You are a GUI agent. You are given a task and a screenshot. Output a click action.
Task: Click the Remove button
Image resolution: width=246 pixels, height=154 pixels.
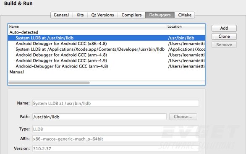pyautogui.click(x=224, y=45)
